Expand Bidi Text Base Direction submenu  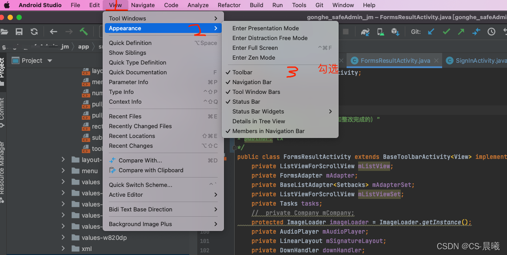pyautogui.click(x=163, y=209)
